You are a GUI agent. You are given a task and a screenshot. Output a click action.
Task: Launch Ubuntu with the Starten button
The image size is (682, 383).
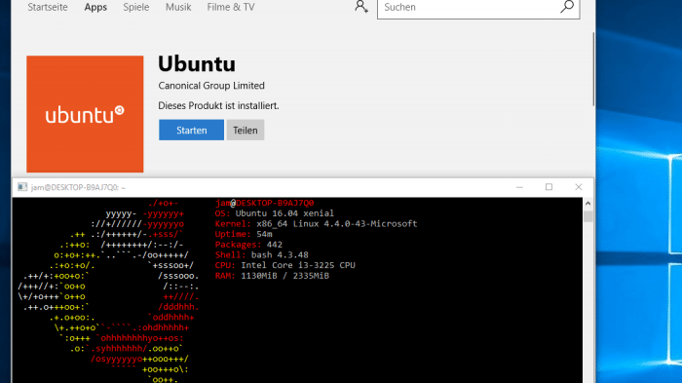coord(191,131)
